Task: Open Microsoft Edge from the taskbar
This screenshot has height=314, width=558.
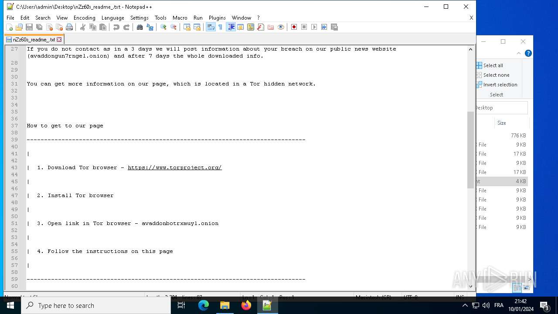Action: (x=204, y=305)
